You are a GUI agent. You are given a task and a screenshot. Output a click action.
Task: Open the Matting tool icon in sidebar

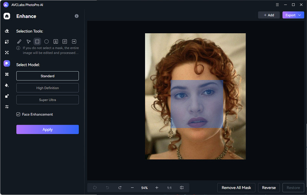pyautogui.click(x=7, y=52)
